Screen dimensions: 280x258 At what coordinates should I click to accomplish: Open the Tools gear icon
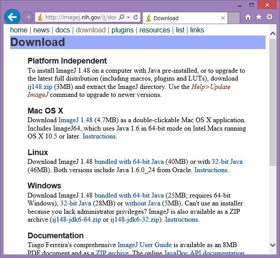[269, 17]
